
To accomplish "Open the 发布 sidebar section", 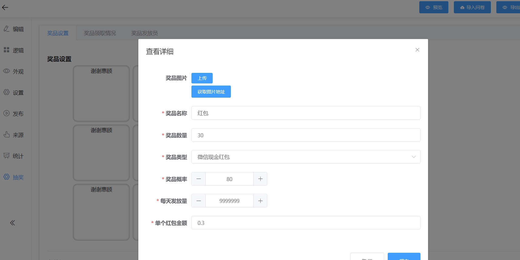I will pos(14,114).
